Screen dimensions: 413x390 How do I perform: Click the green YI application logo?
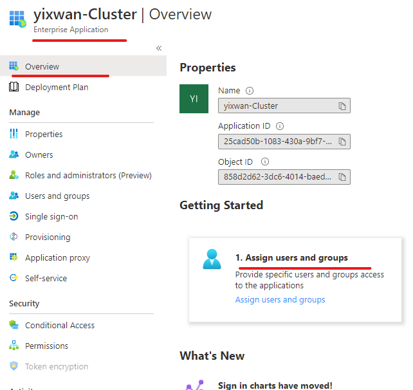point(194,99)
